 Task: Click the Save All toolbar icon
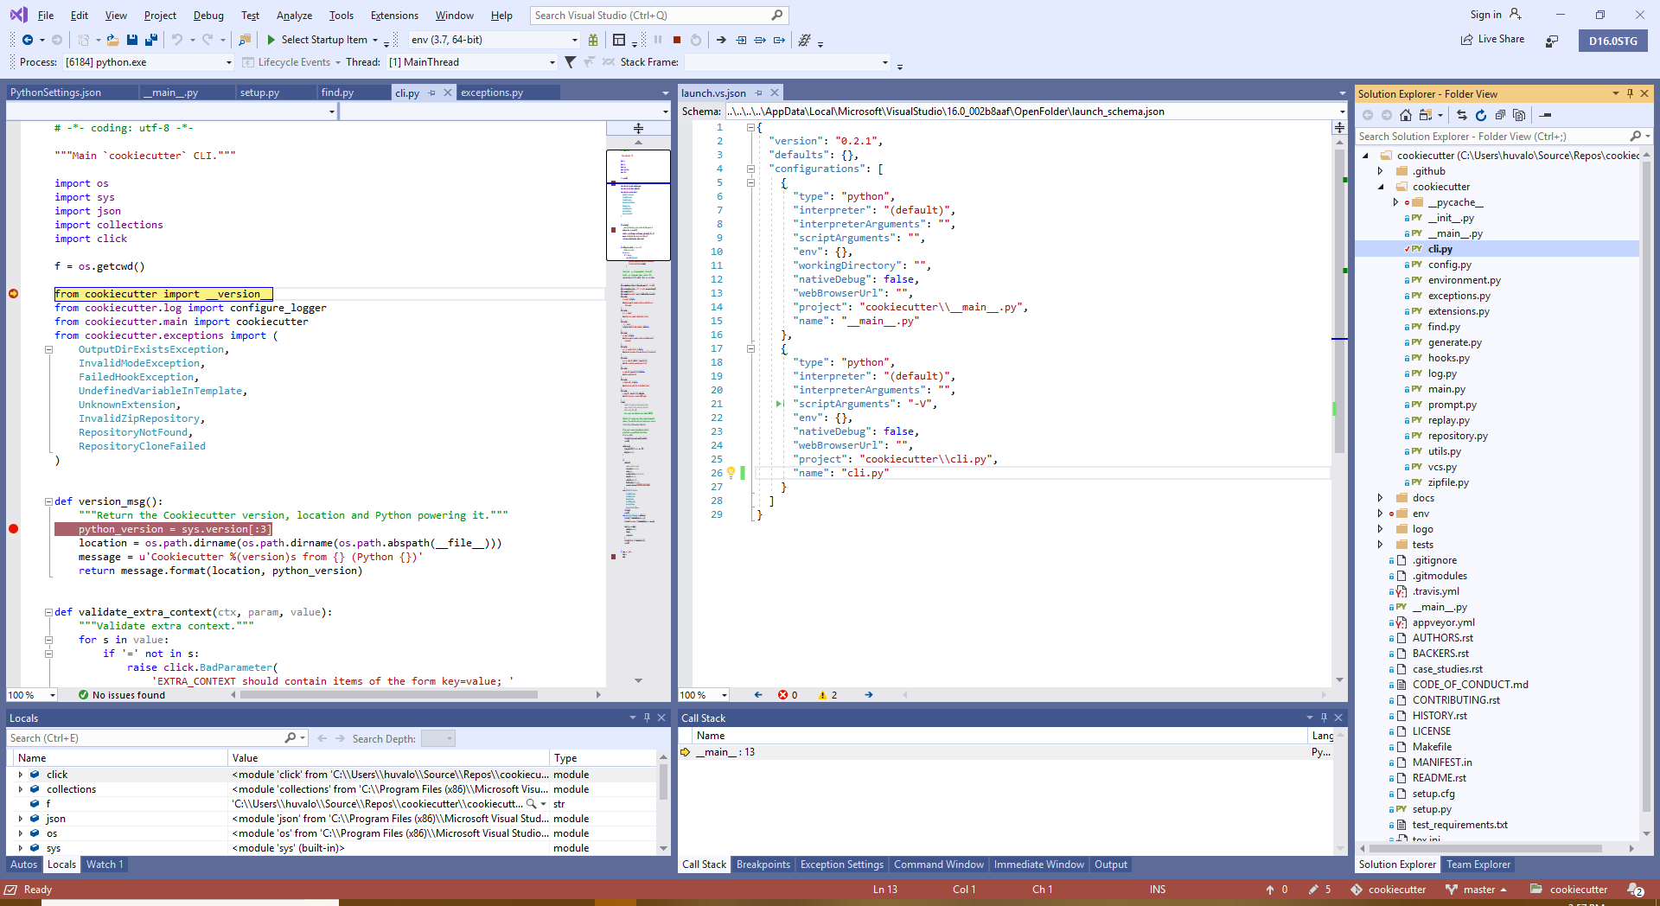(x=150, y=40)
